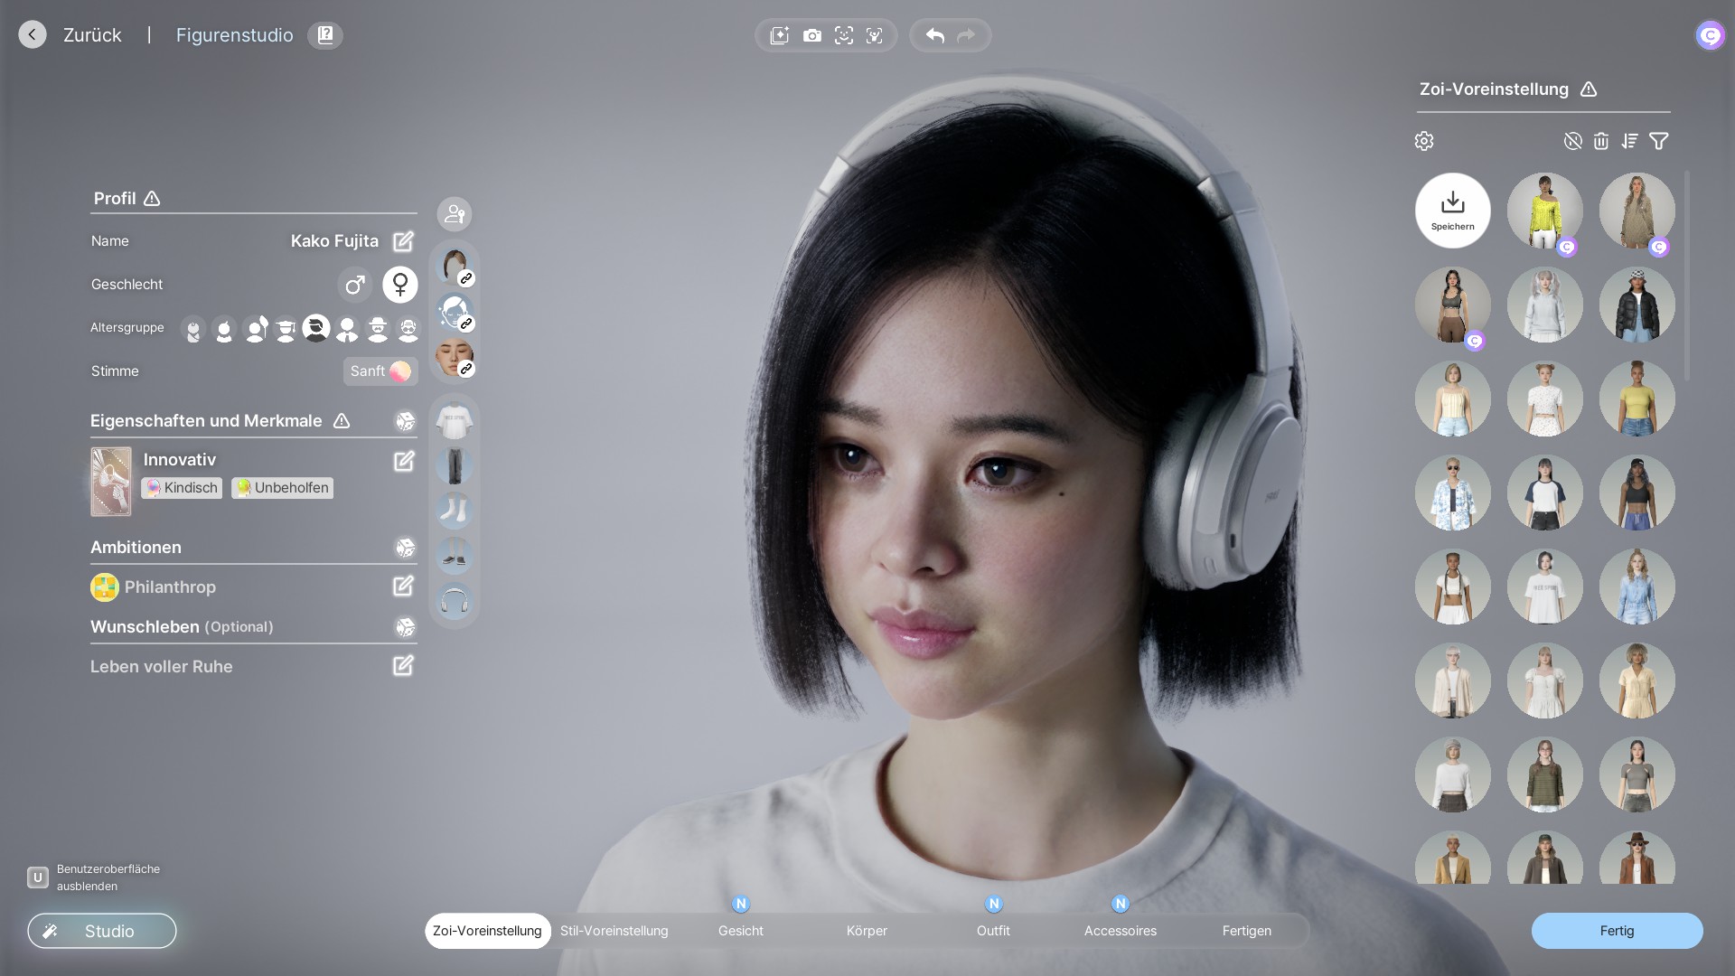The height and width of the screenshot is (976, 1735).
Task: Open the Körper tab
Action: tap(867, 931)
